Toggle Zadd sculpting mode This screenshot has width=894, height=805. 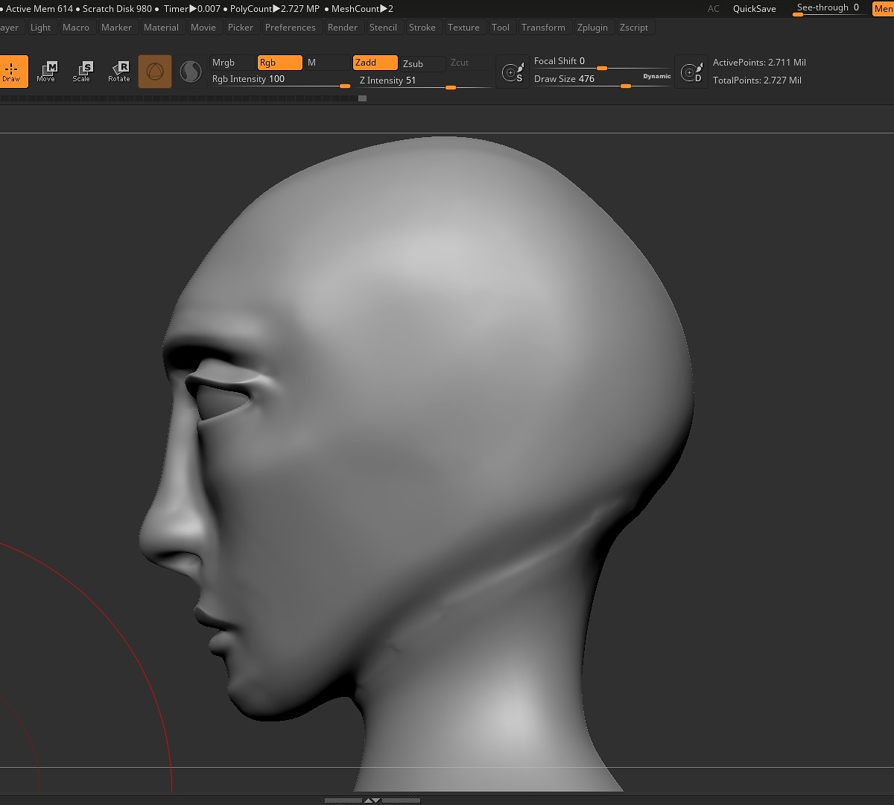[375, 63]
